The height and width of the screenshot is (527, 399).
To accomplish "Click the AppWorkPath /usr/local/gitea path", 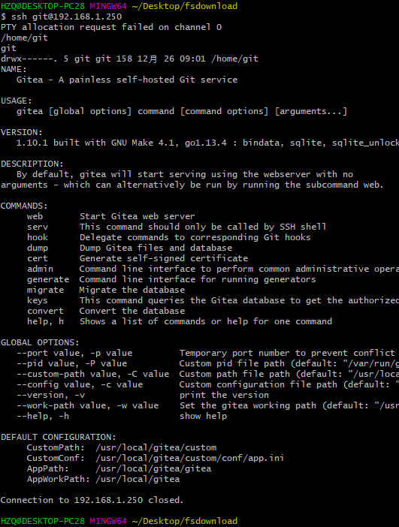I will tap(138, 479).
